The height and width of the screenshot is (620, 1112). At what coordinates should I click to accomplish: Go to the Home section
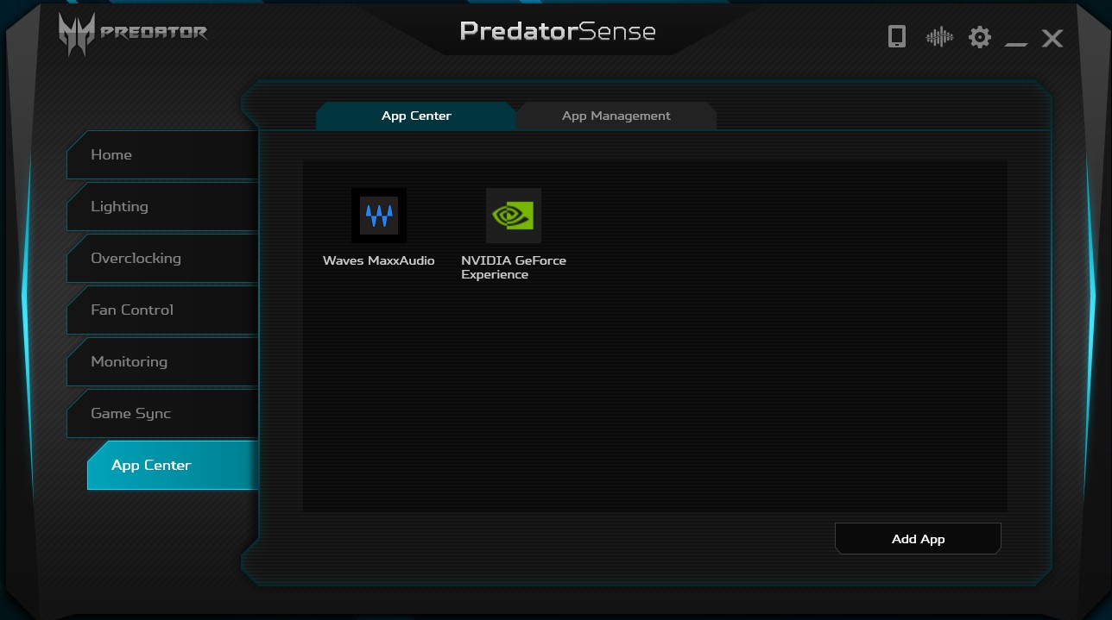tap(162, 155)
